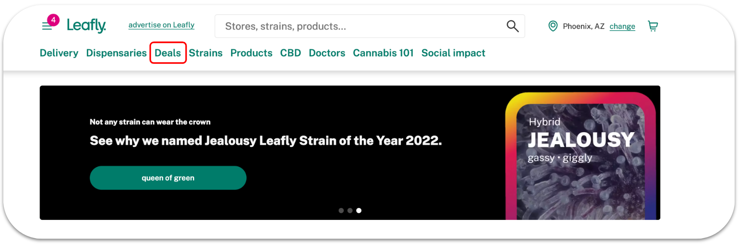This screenshot has height=244, width=740.
Task: Click the queen of green button
Action: (168, 178)
